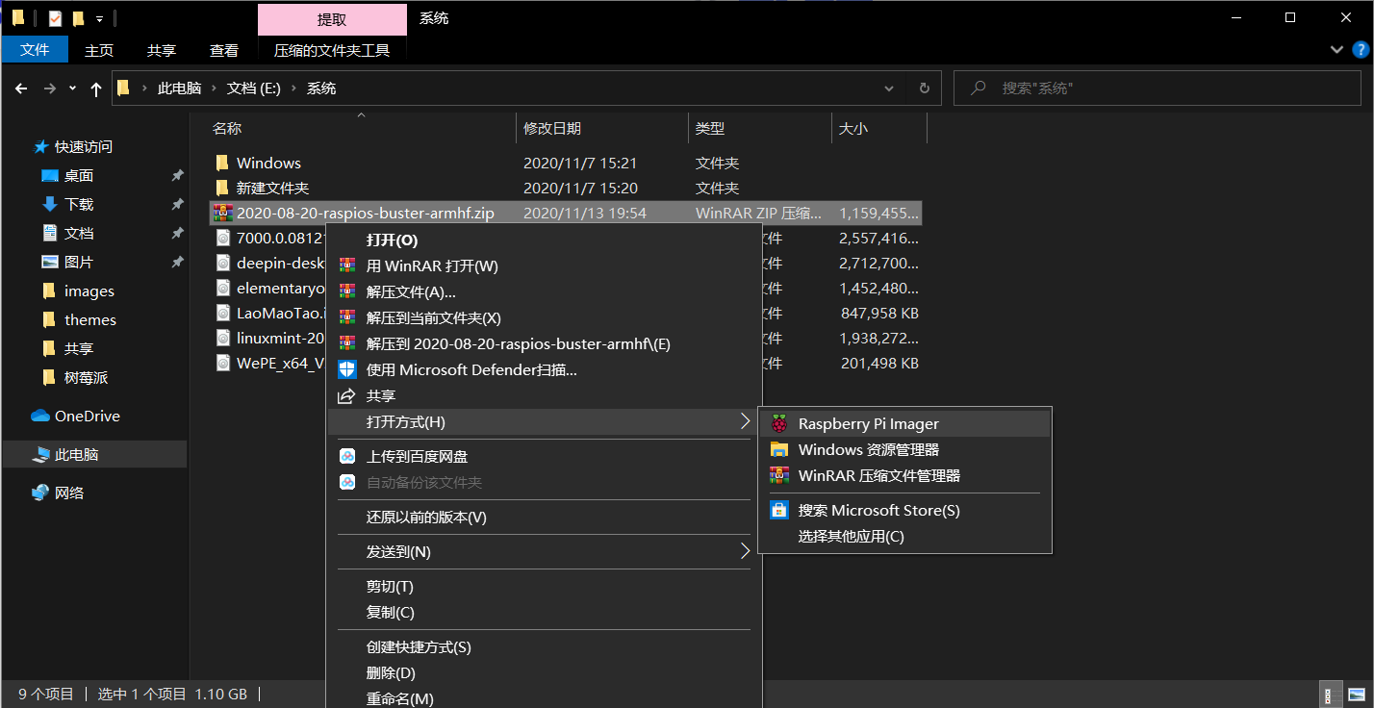Open recent locations dropdown arrow
Image resolution: width=1374 pixels, height=708 pixels.
click(72, 88)
